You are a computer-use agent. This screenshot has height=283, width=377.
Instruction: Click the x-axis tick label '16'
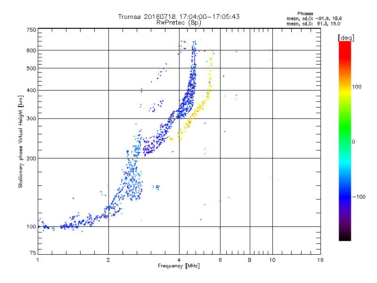[x=320, y=260]
